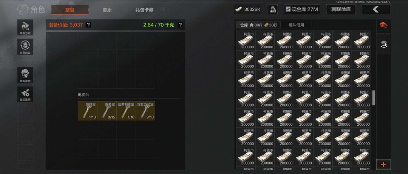This screenshot has height=174, width=408.
Task: Switch to the 礼包卡券 tab
Action: coord(144,10)
